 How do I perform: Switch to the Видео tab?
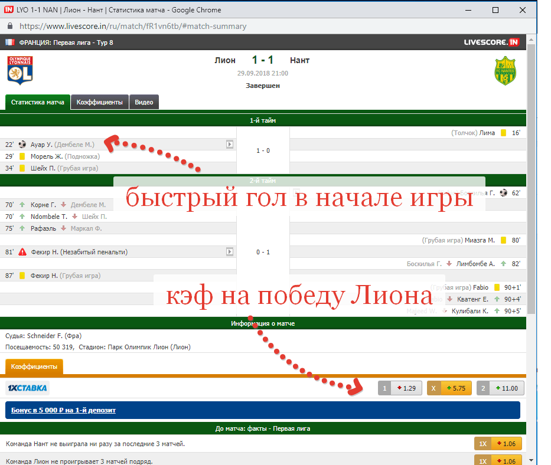click(x=144, y=102)
